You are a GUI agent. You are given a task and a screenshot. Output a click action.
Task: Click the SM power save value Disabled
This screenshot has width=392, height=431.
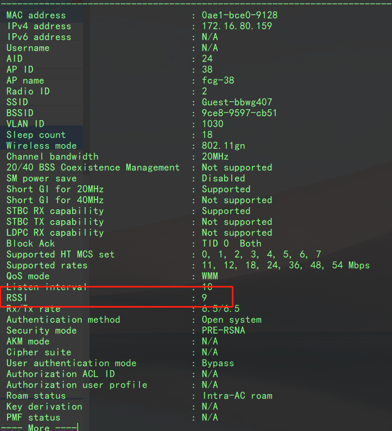click(223, 178)
